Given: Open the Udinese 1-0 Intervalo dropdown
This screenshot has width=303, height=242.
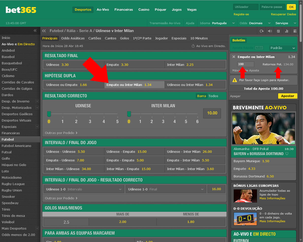Looking at the screenshot, I should tap(84, 189).
